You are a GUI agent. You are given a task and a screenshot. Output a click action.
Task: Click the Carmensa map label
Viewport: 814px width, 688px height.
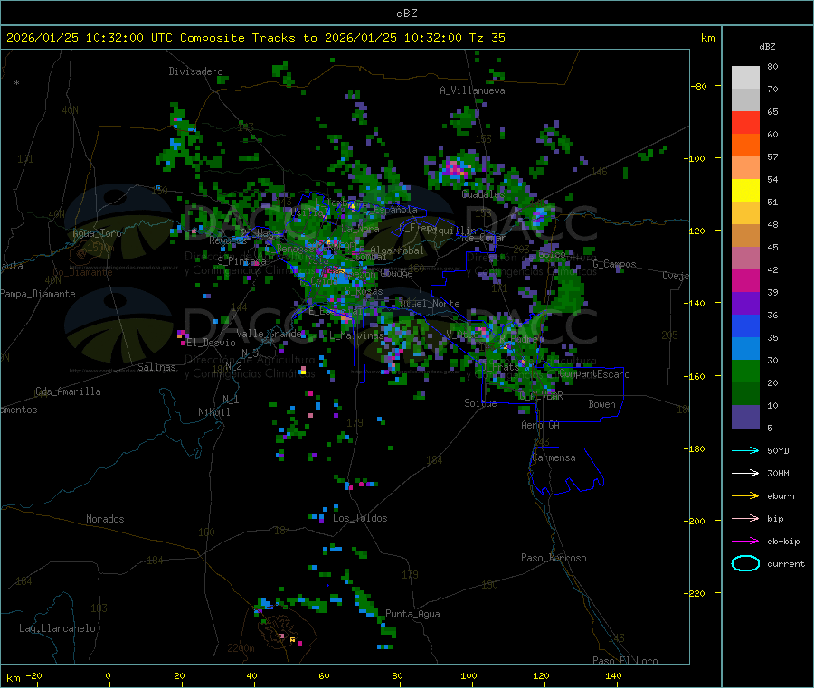click(x=554, y=457)
